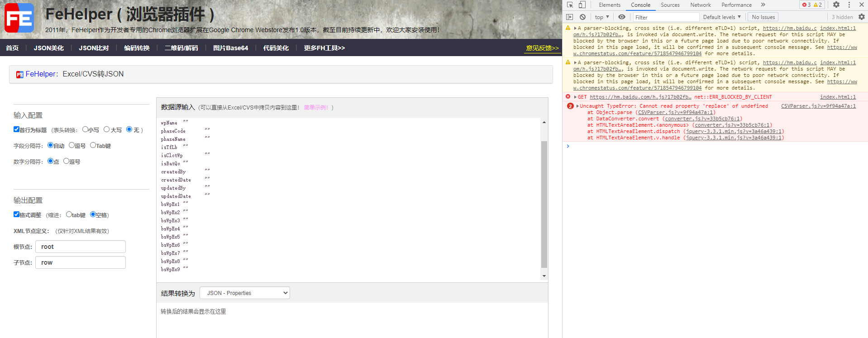
Task: Clear the console
Action: pos(583,17)
